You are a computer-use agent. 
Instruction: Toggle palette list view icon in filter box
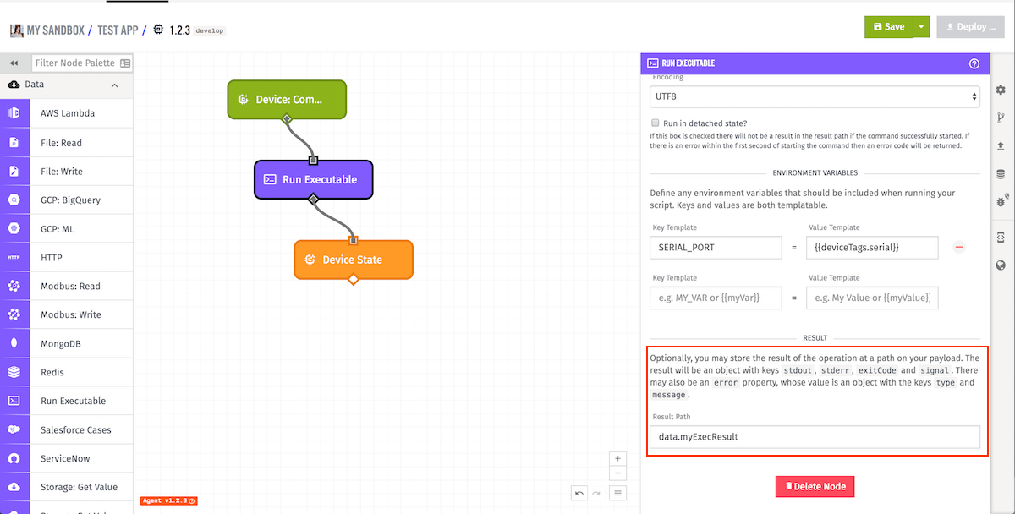click(x=125, y=63)
